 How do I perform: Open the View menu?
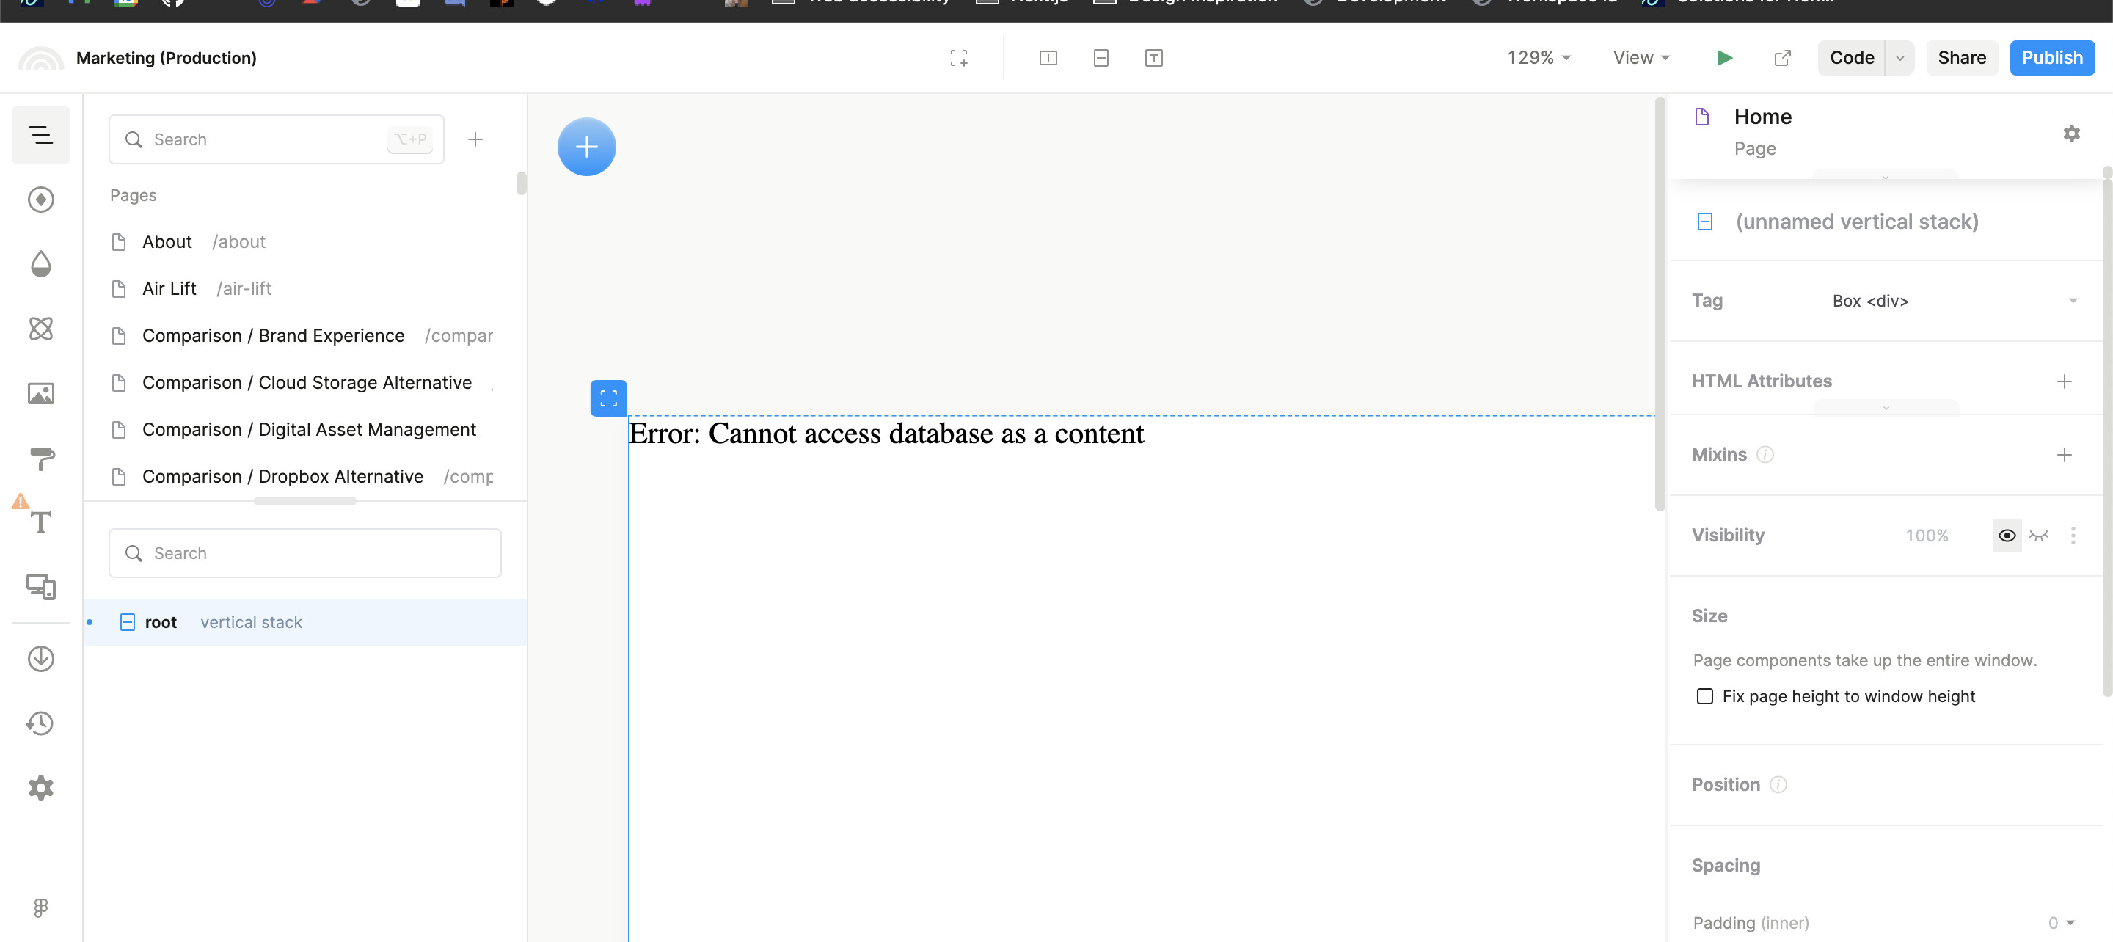pos(1641,57)
